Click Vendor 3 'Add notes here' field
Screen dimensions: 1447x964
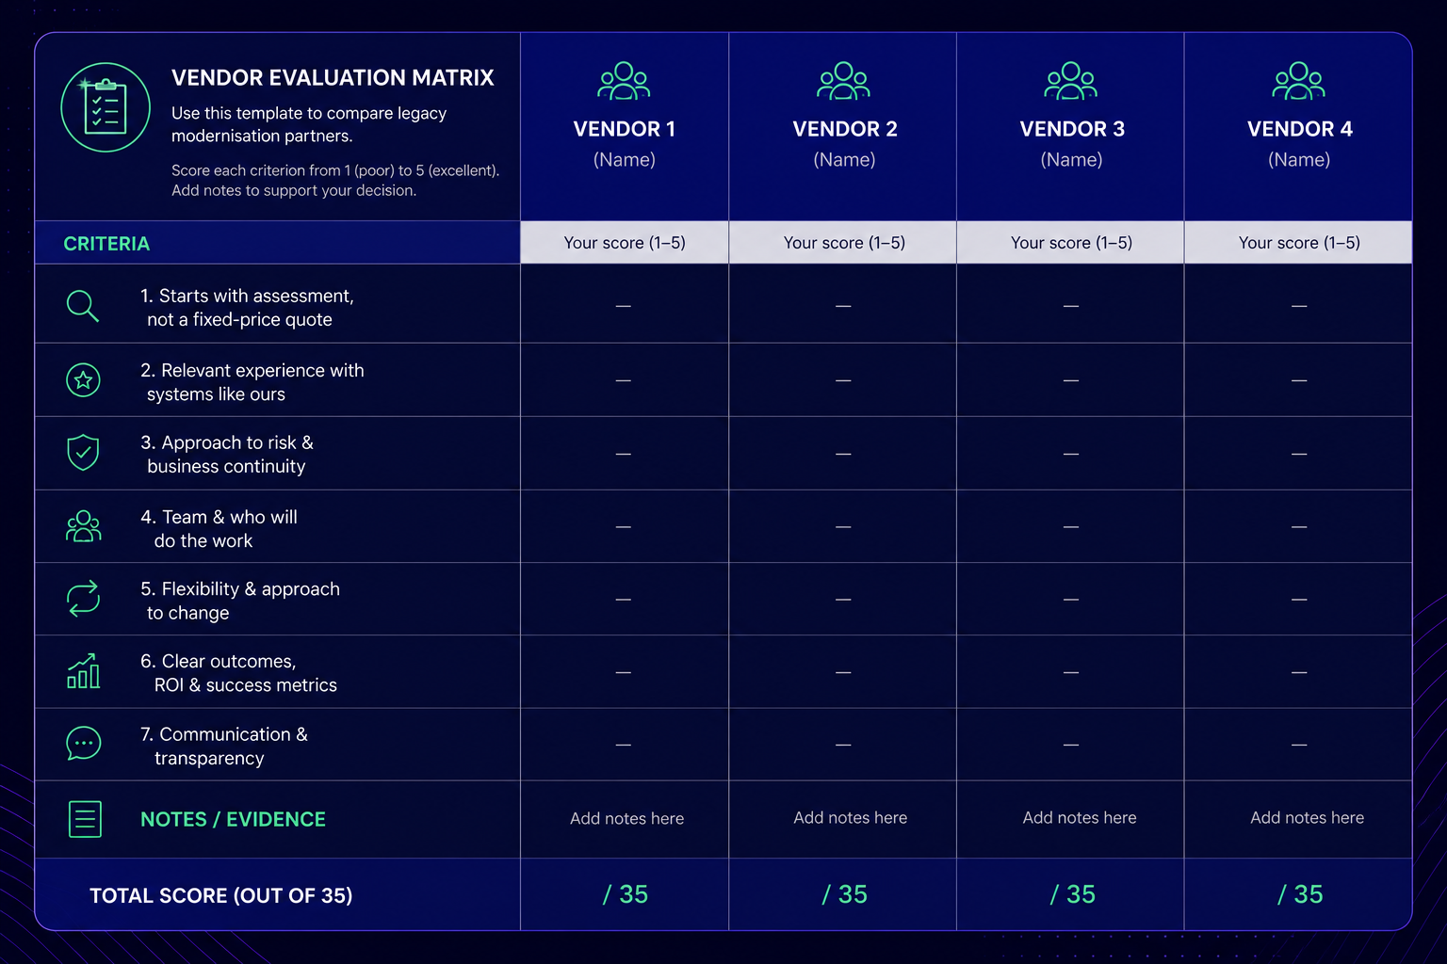[x=1071, y=819]
